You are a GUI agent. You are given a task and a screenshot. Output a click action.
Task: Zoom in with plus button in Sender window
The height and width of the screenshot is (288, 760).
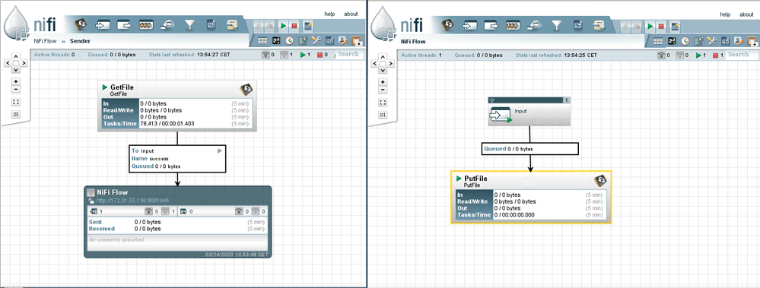click(x=15, y=81)
